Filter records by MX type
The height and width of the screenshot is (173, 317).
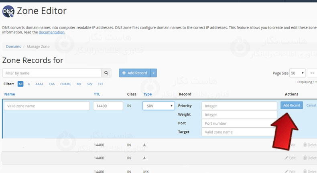pyautogui.click(x=79, y=84)
